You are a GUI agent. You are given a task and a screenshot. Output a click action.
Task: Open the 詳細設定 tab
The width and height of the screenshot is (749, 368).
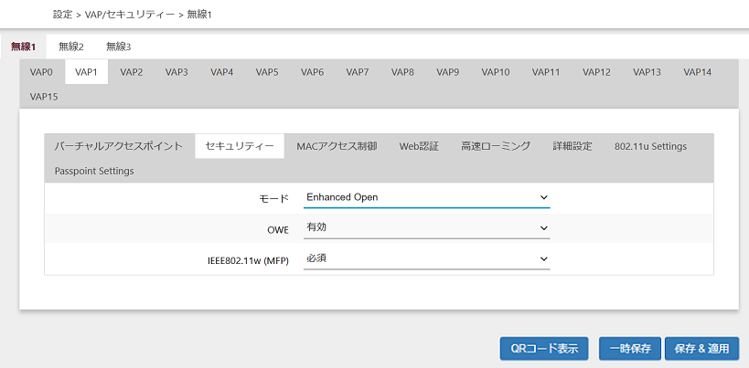click(x=572, y=146)
